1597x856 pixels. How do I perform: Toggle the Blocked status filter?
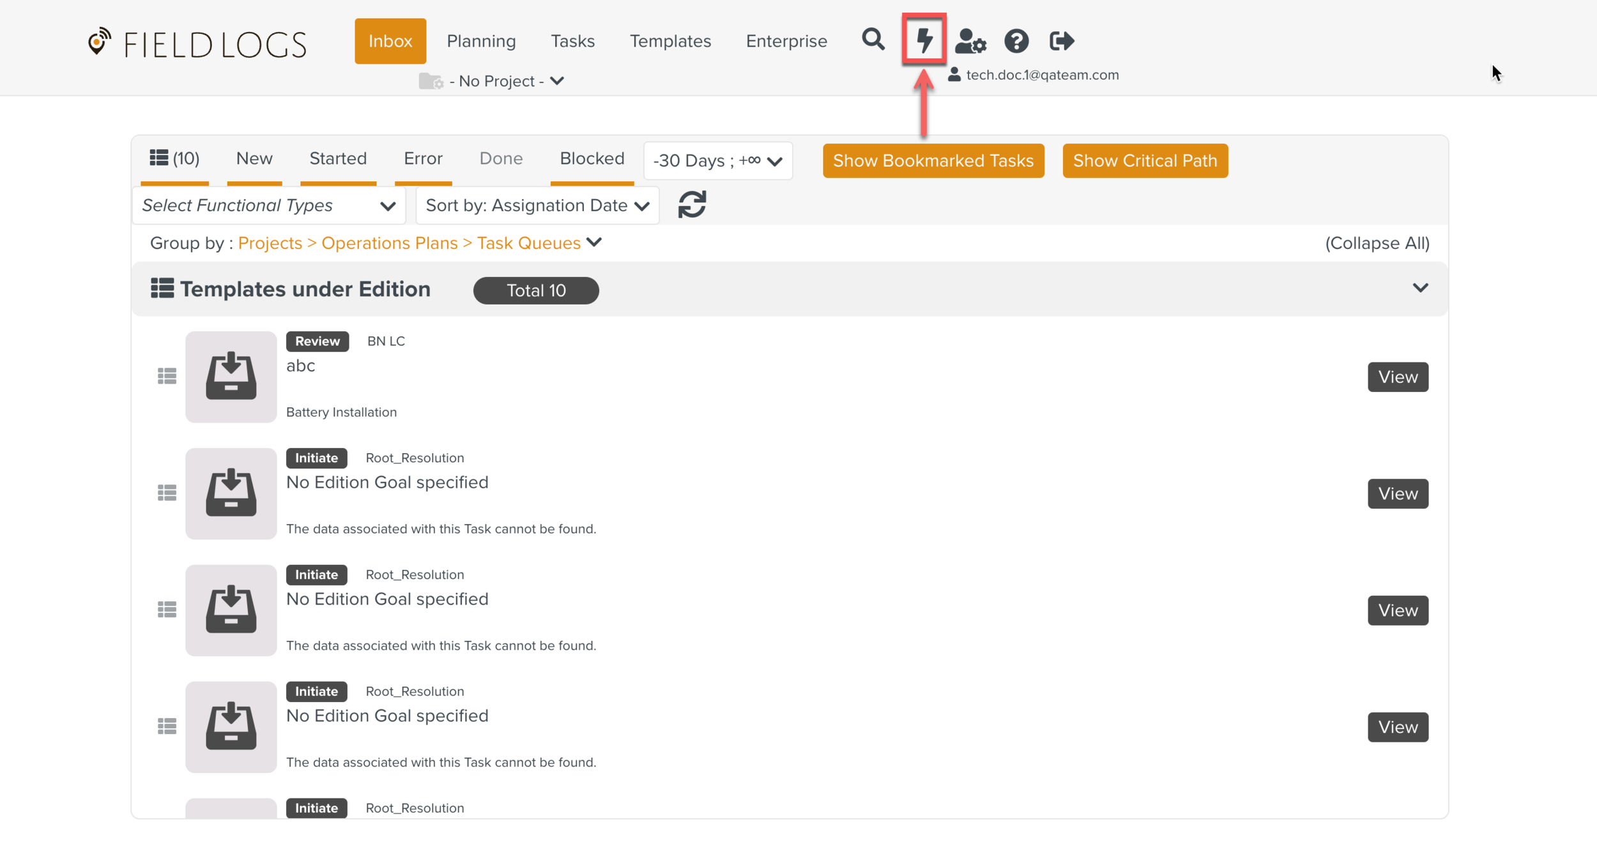coord(592,159)
